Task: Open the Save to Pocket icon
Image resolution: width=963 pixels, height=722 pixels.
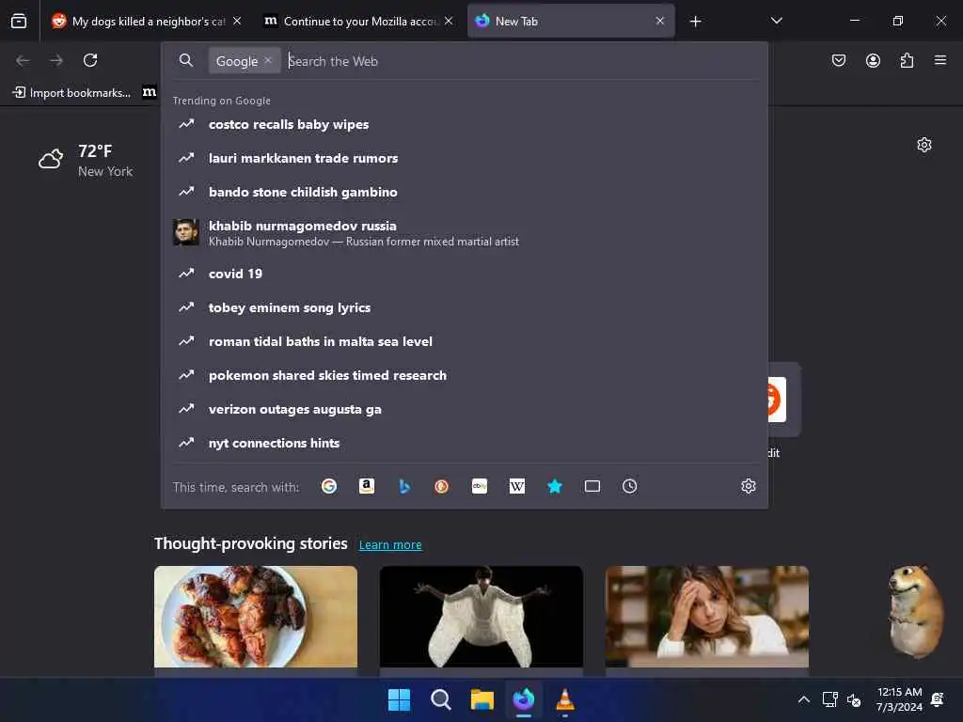Action: point(838,60)
